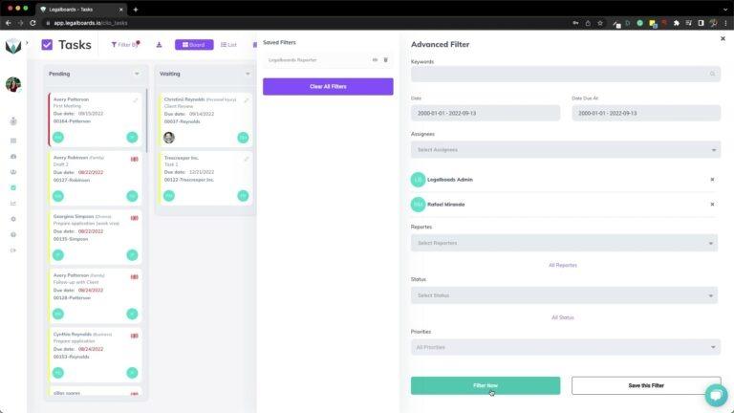The height and width of the screenshot is (413, 734).
Task: Open the All Priorities dropdown
Action: (566, 347)
